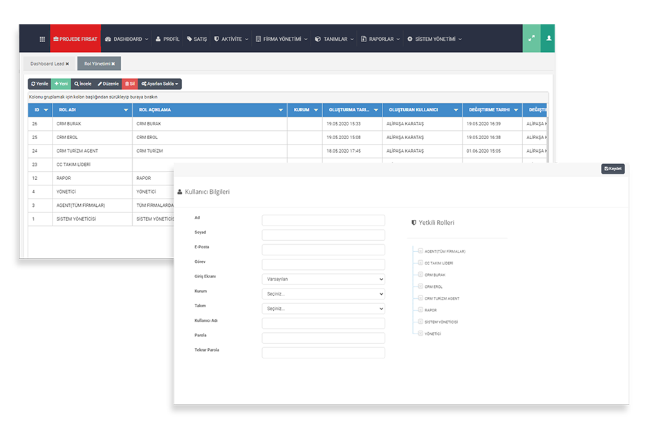Open the apps grid menu icon
This screenshot has width=657, height=429.
coord(42,39)
